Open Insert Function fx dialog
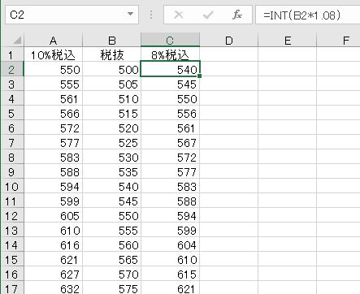The image size is (360, 294). click(x=237, y=15)
